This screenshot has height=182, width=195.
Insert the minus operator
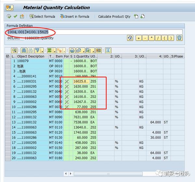pyautogui.click(x=145, y=38)
